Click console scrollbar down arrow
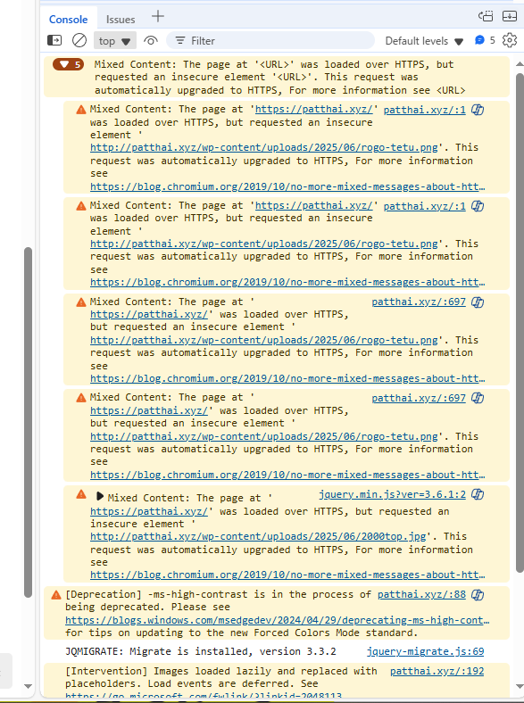The height and width of the screenshot is (703, 524). 520,686
